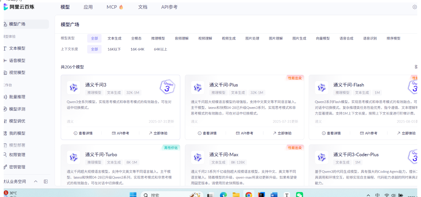This screenshot has width=421, height=197.
Task: Click API参考 on the 通义千问-Flash card
Action: point(369,133)
